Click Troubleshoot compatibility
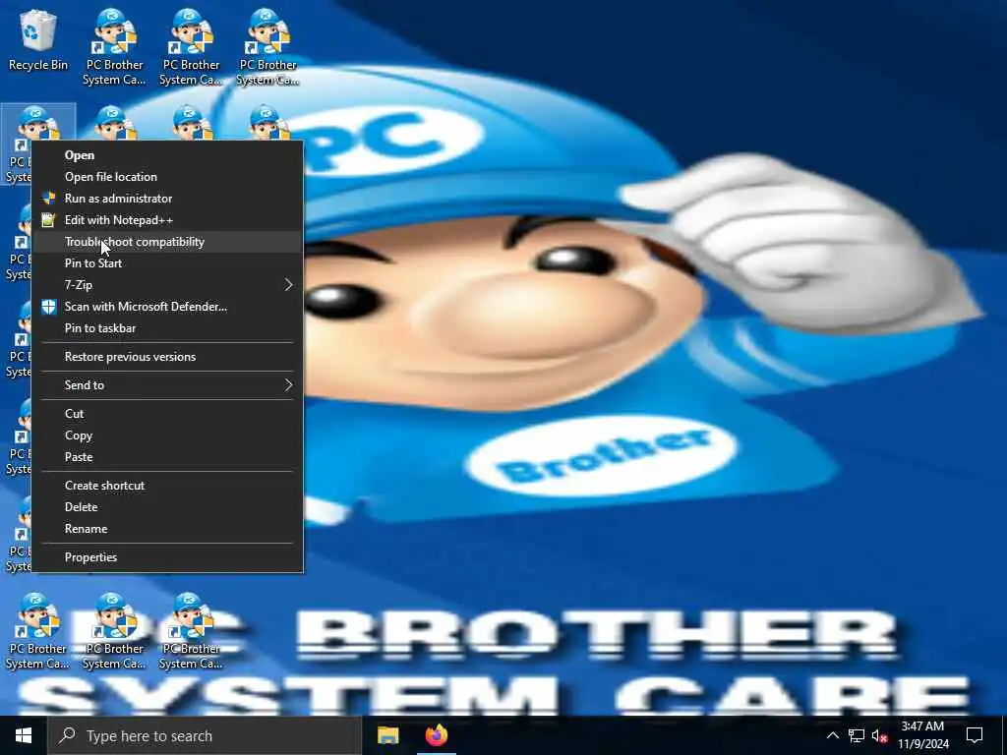The width and height of the screenshot is (1007, 755). point(167,242)
